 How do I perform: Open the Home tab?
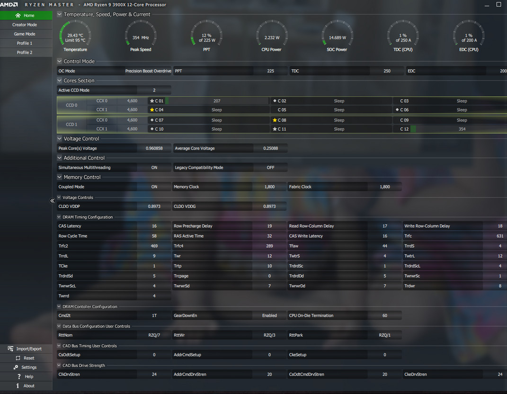[26, 15]
